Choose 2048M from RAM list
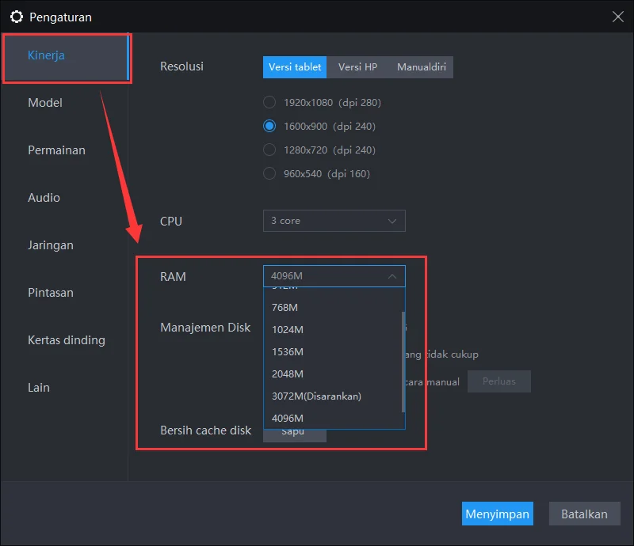Image resolution: width=634 pixels, height=546 pixels. [x=332, y=374]
